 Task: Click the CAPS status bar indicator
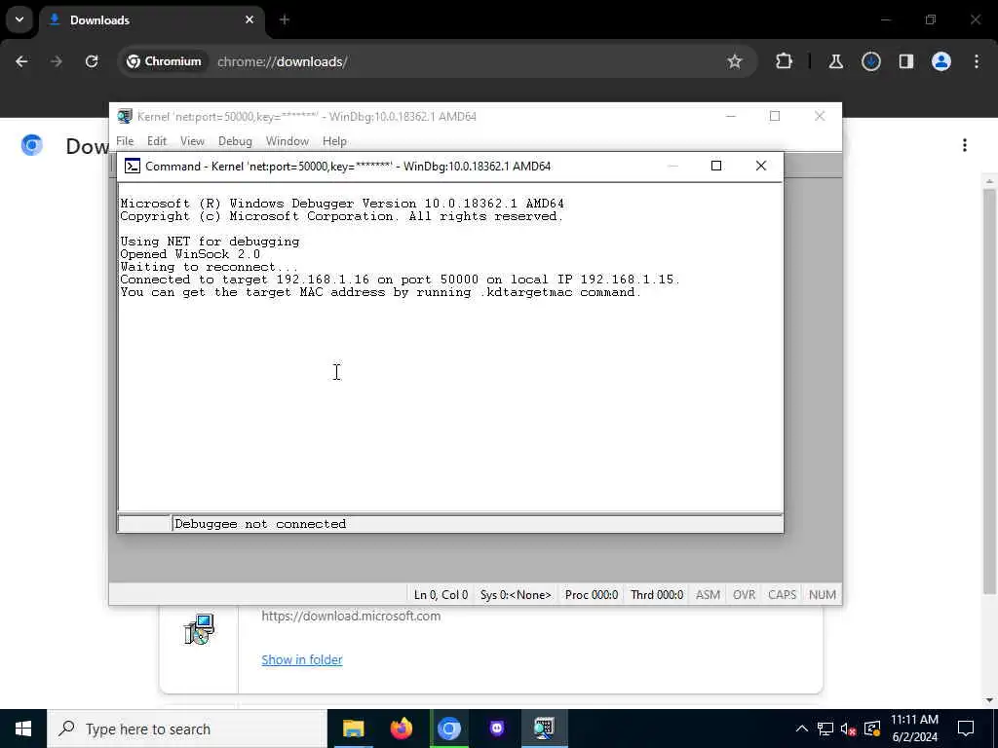coord(783,595)
